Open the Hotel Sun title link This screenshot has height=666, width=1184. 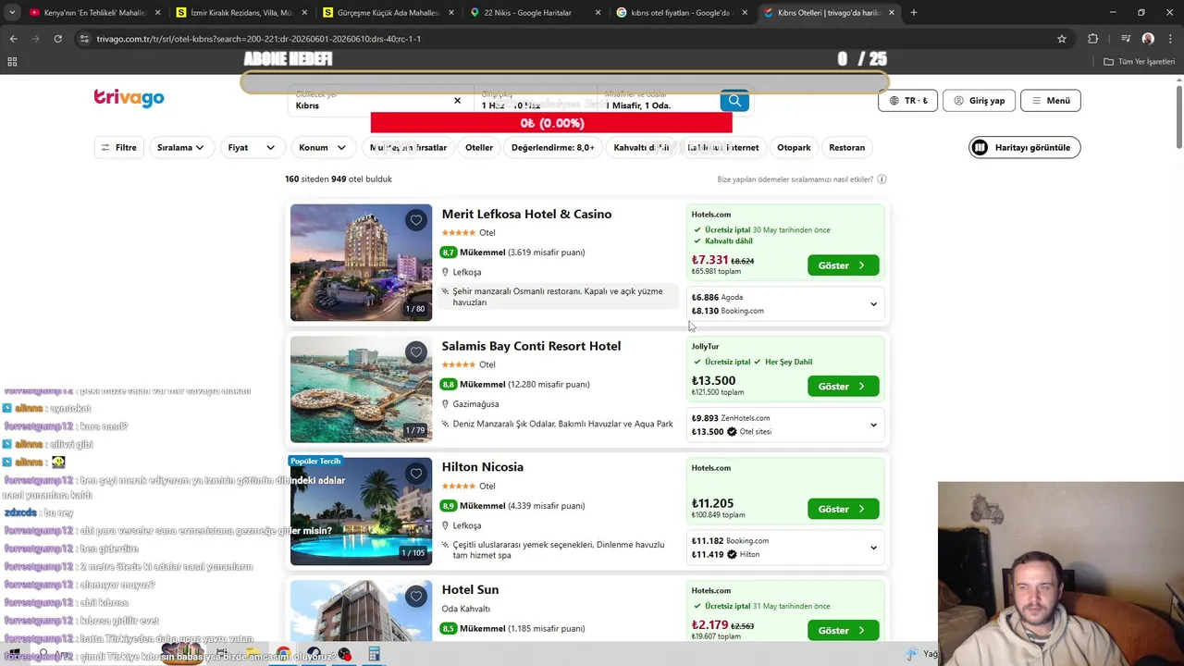coord(470,589)
